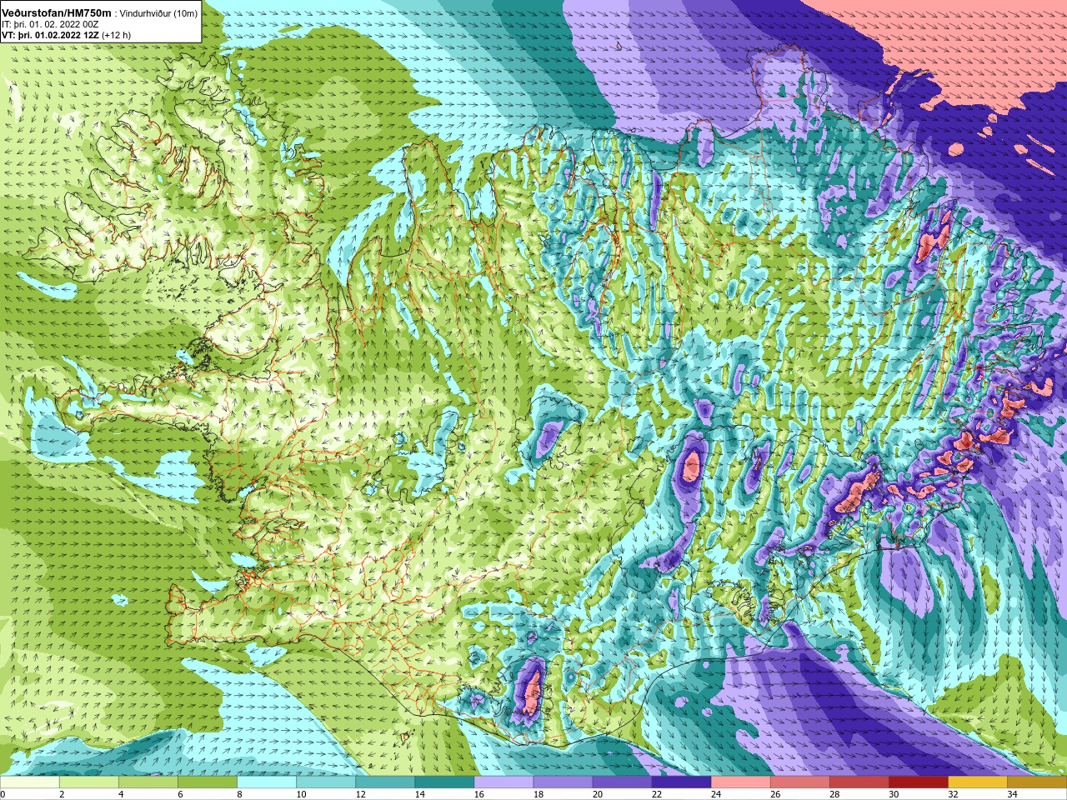Click the '(+12 h)' forecast offset text
The image size is (1067, 800).
pyautogui.click(x=116, y=35)
